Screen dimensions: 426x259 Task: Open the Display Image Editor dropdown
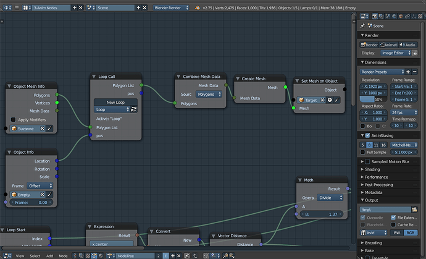[396, 53]
